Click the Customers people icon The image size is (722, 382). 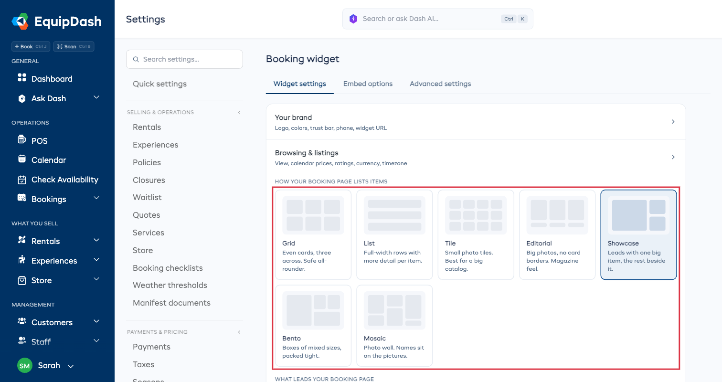[x=21, y=321]
